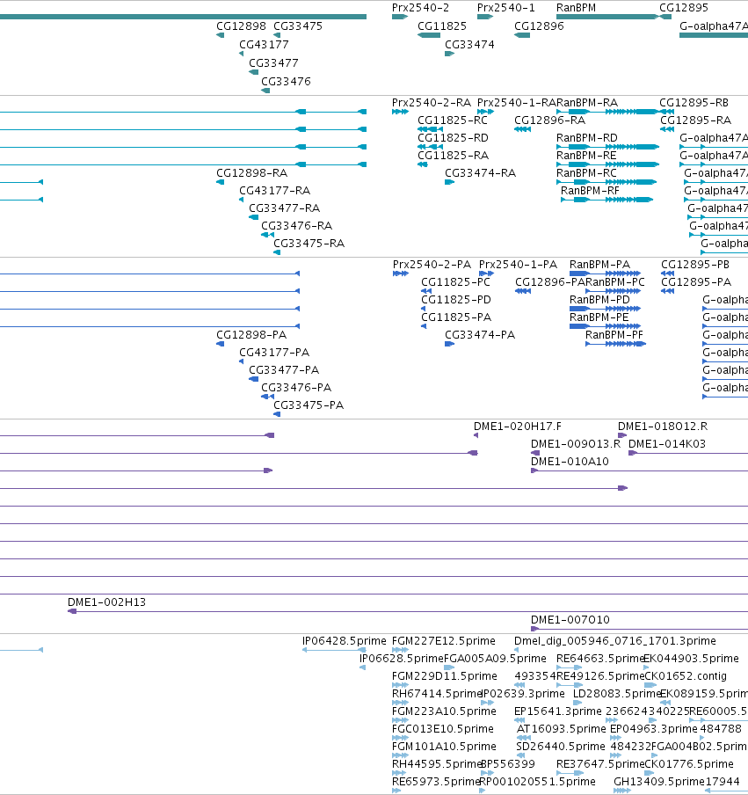748x795 pixels.
Task: Select the Prx2540-1 gene label
Action: pos(505,8)
